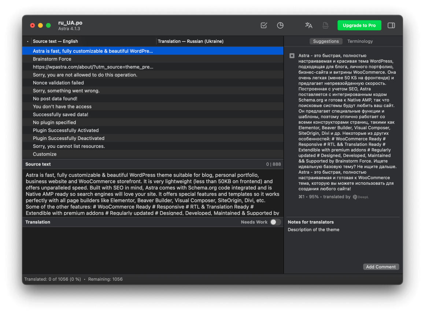Select 'Sorry, you are not allowed' row
The height and width of the screenshot is (314, 425).
pyautogui.click(x=153, y=75)
